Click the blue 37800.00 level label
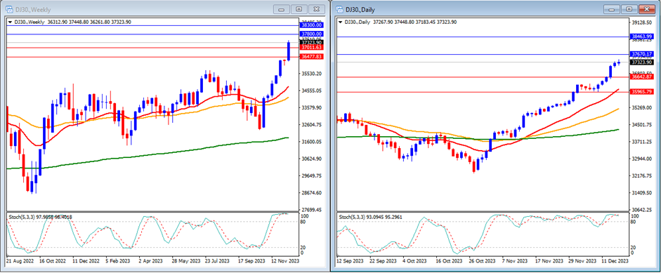The image size is (661, 273). (x=311, y=34)
